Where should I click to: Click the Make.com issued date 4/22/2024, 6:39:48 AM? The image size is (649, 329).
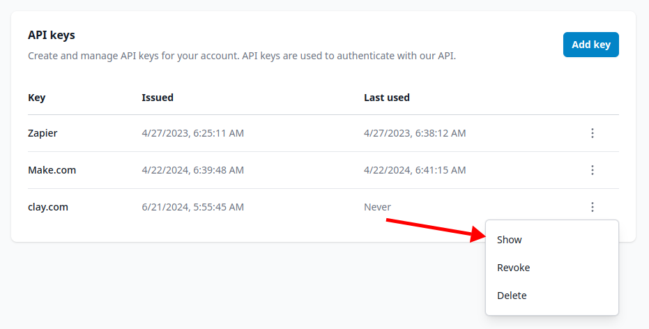[x=192, y=170]
